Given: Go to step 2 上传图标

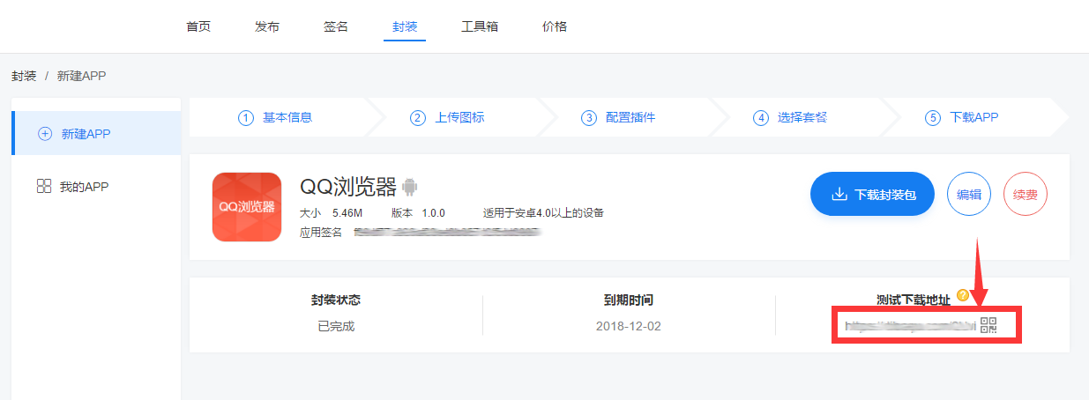Looking at the screenshot, I should click(448, 118).
